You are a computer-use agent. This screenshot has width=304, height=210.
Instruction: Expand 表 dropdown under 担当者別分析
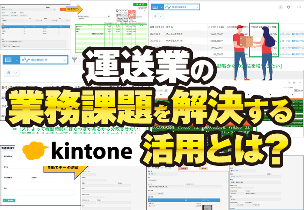click(x=12, y=73)
